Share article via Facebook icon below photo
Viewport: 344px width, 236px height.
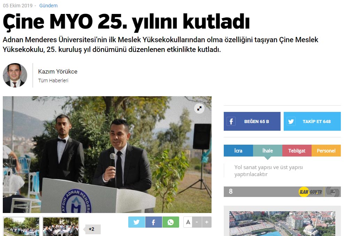click(154, 222)
